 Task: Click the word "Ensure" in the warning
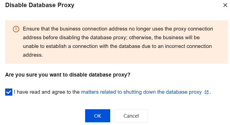point(31,29)
